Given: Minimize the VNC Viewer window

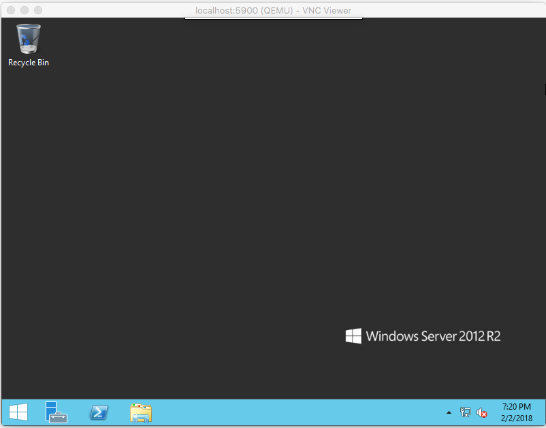Looking at the screenshot, I should pyautogui.click(x=25, y=10).
